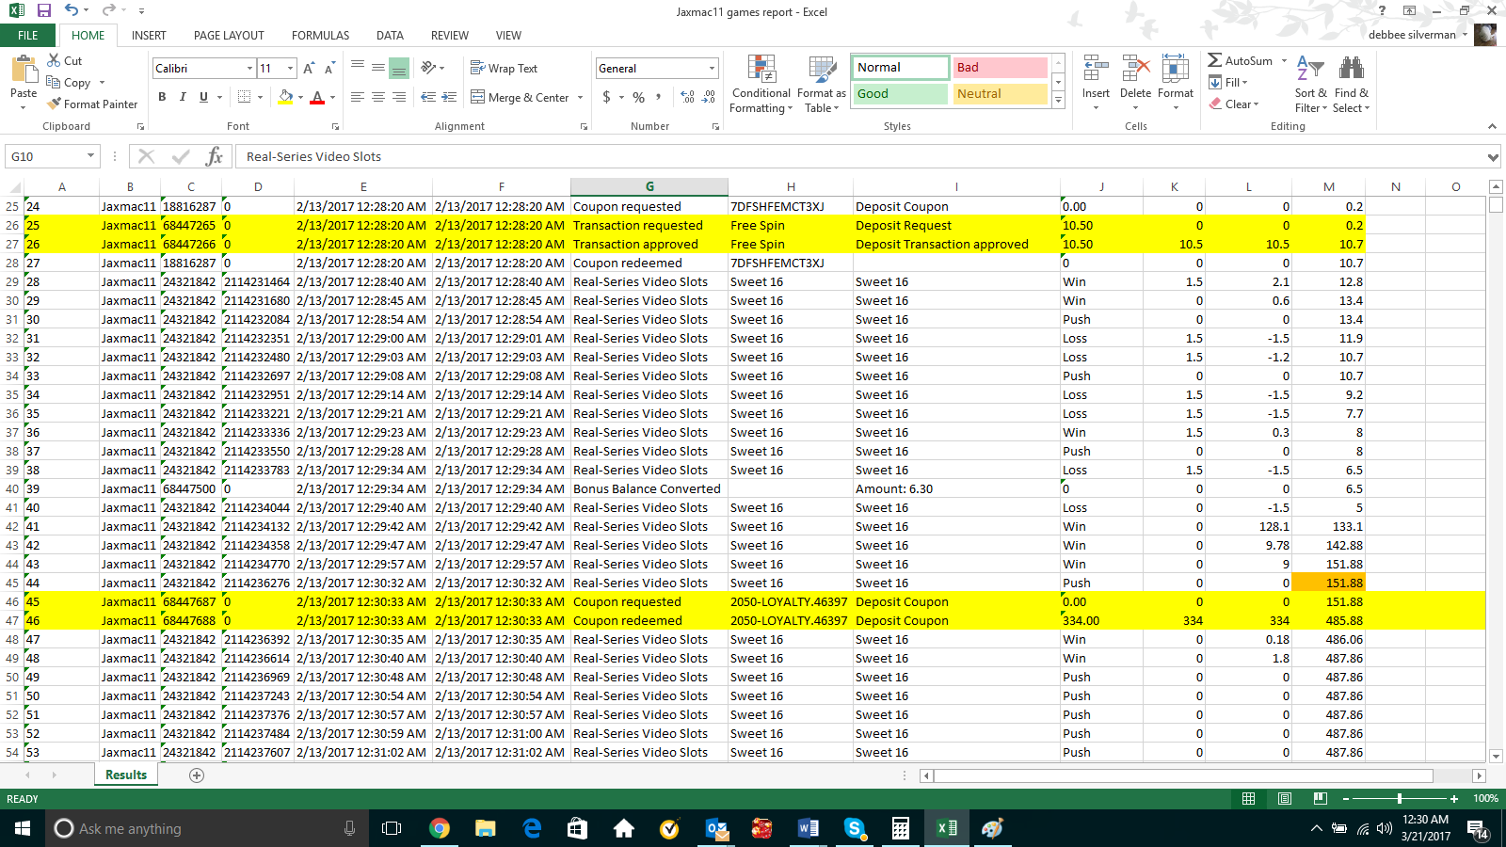Click the Undo arrow icon
Viewport: 1506px width, 847px height.
[x=72, y=10]
